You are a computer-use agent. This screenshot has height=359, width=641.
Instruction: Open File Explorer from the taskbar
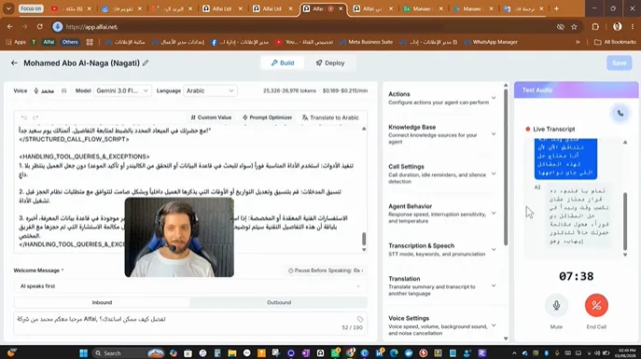tap(232, 352)
